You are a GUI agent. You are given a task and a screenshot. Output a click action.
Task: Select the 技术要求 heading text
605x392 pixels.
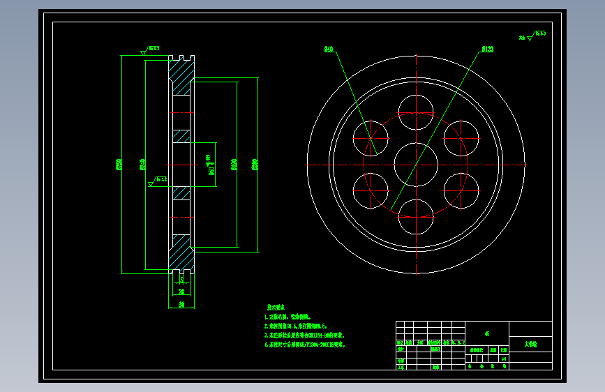[276, 308]
